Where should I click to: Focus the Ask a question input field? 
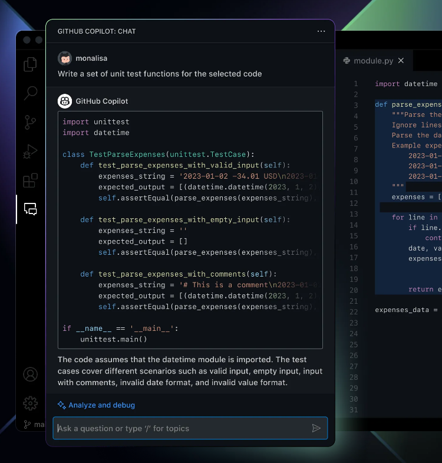[x=190, y=428]
